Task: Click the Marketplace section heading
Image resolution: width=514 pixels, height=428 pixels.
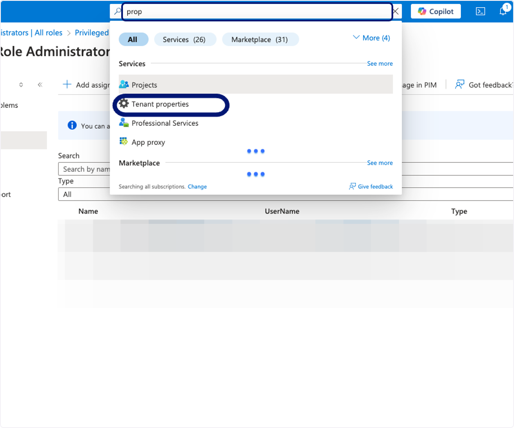Action: click(139, 163)
